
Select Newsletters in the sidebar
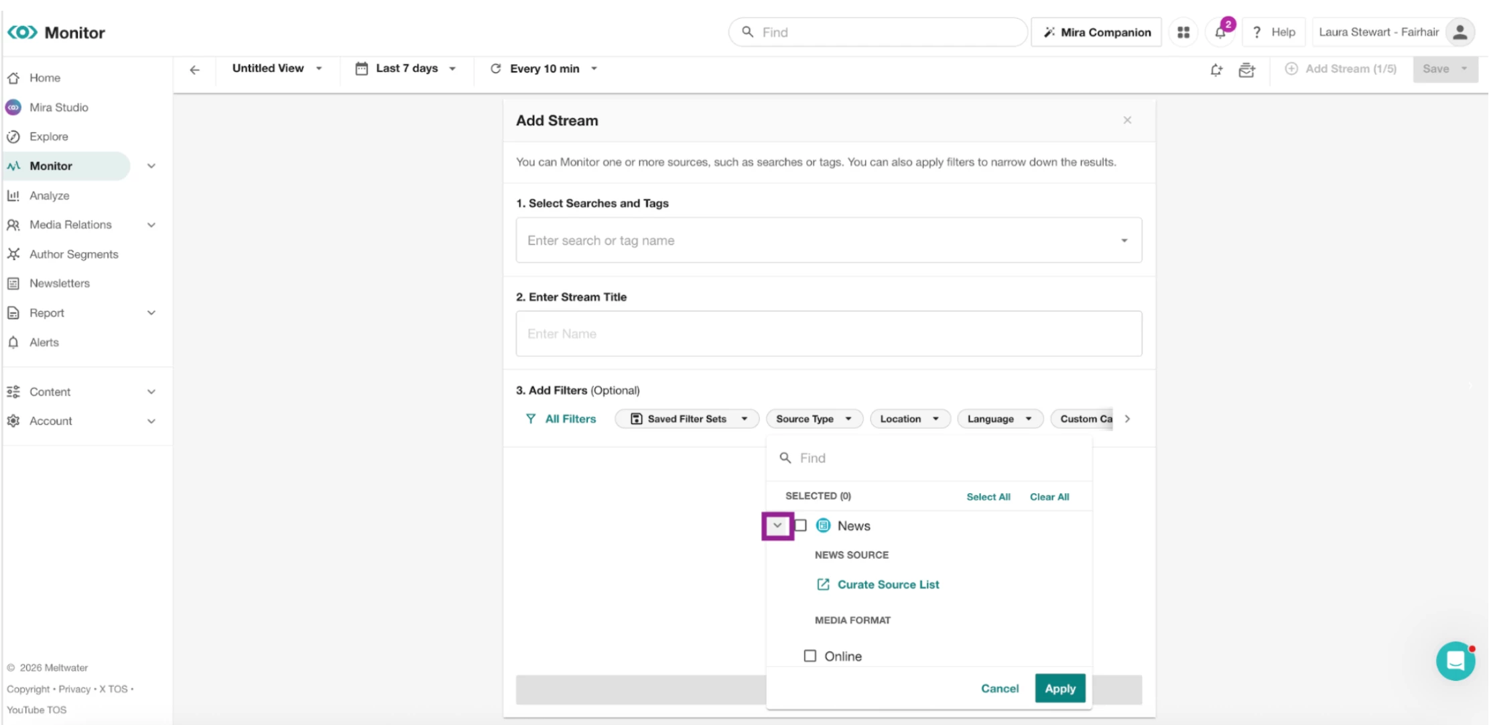[60, 283]
